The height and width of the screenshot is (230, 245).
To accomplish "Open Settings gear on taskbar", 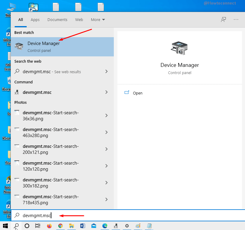I will tap(127, 226).
